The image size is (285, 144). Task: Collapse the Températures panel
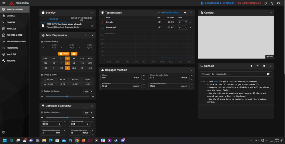[192, 13]
